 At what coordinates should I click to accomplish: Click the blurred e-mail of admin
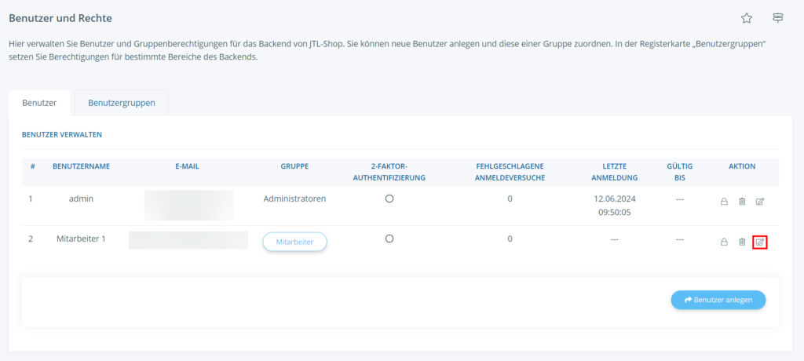click(x=188, y=204)
